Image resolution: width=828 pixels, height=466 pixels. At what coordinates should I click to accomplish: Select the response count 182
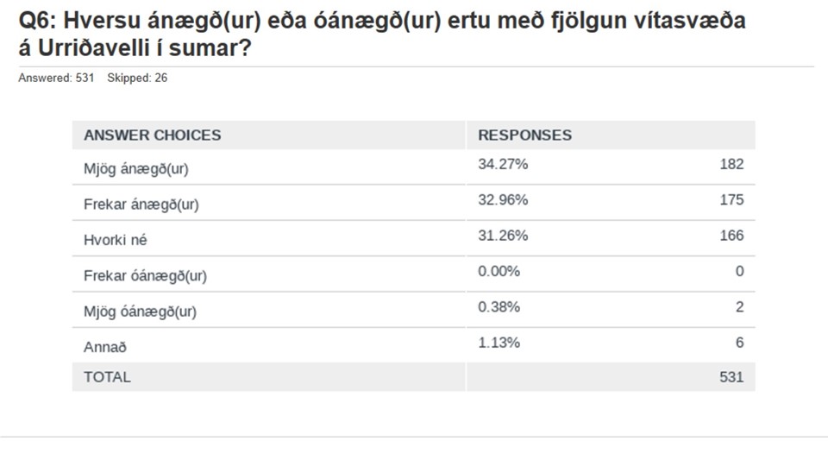point(732,164)
